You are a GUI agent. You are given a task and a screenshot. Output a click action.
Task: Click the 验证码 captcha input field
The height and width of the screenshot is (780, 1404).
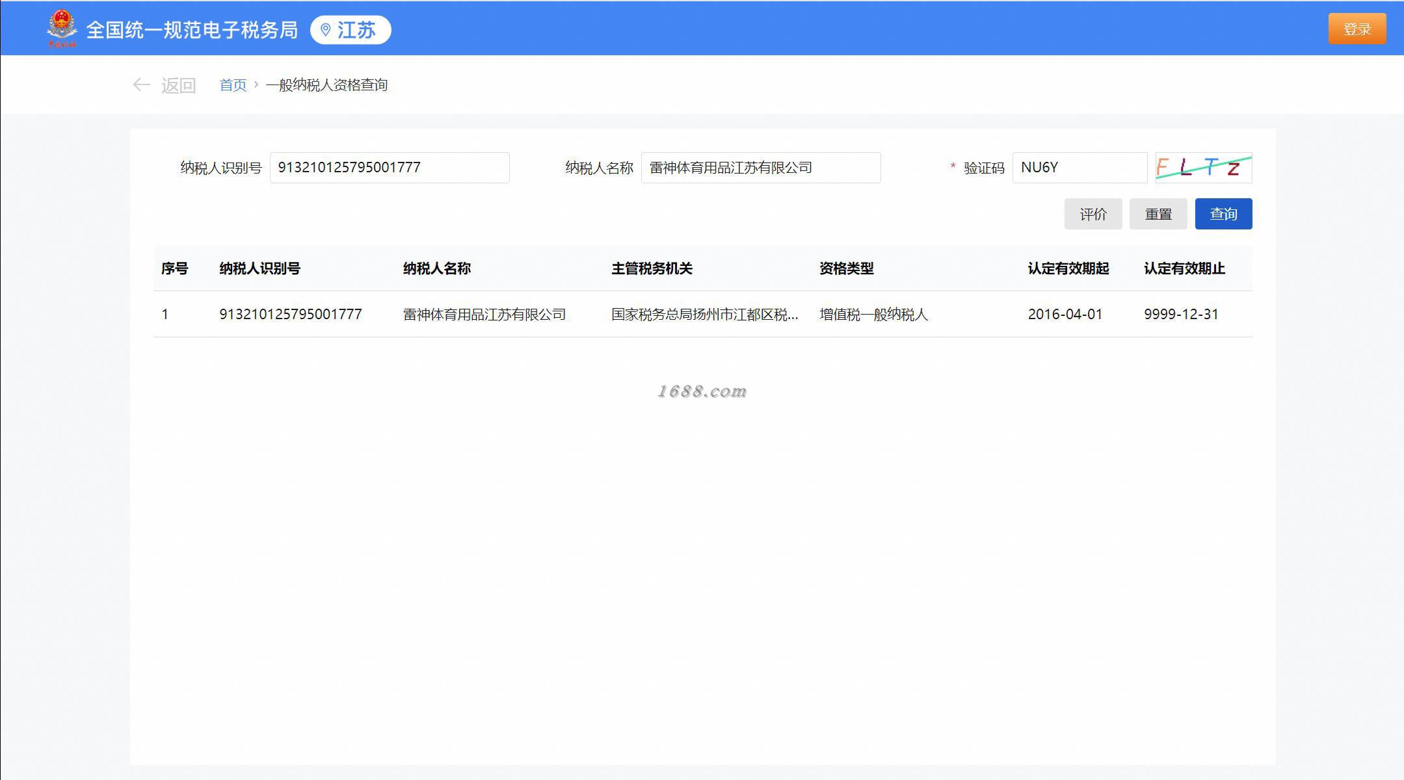click(1079, 168)
